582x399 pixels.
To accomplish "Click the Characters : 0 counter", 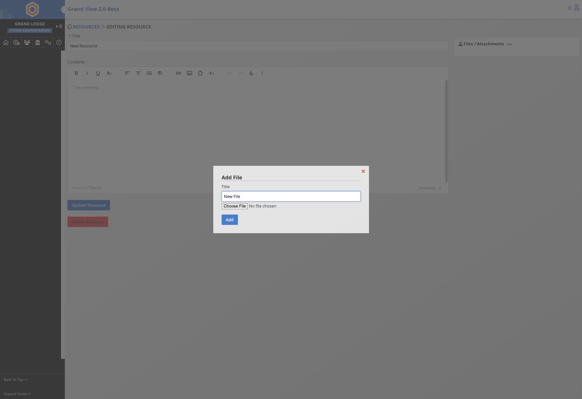I will (430, 188).
